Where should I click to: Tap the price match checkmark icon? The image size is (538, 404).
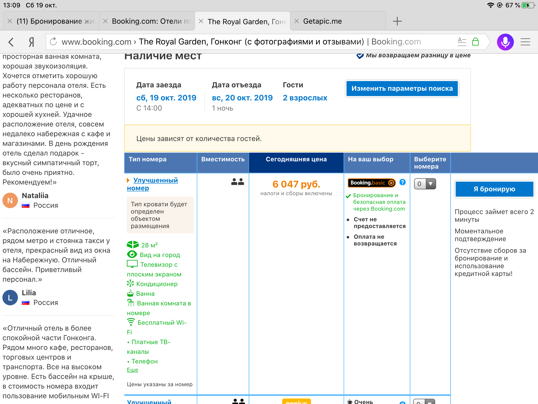(x=360, y=55)
